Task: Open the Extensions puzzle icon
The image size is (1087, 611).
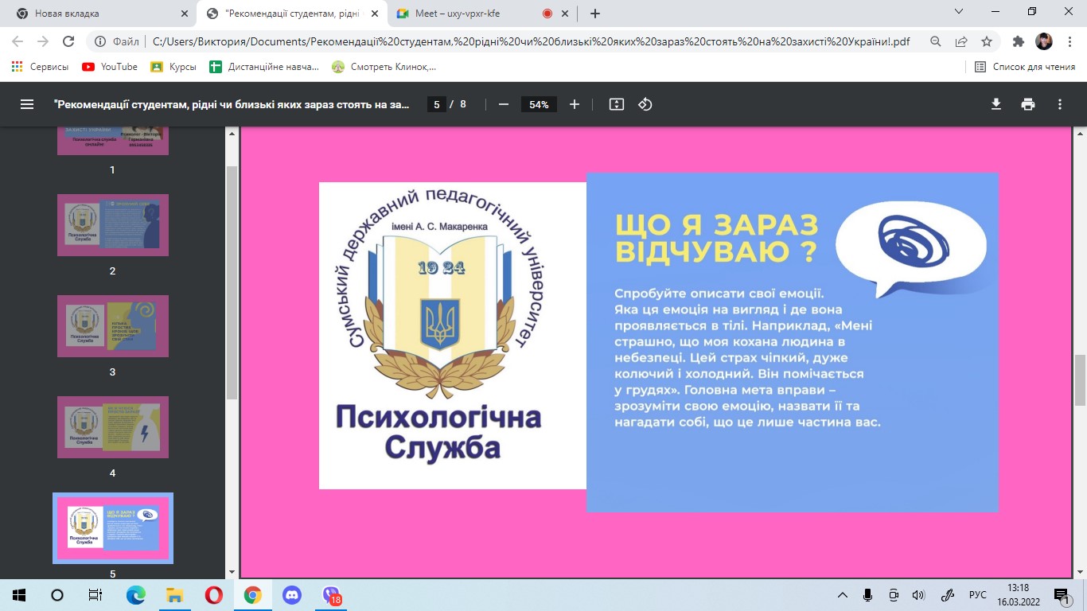Action: [x=1019, y=41]
